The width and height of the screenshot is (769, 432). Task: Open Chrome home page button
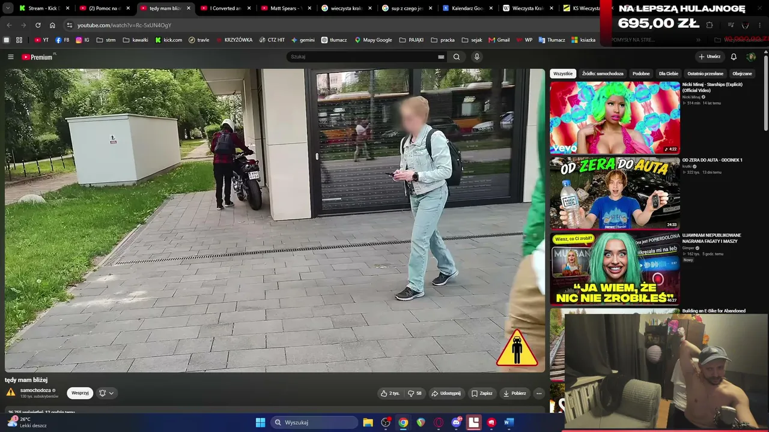[52, 25]
